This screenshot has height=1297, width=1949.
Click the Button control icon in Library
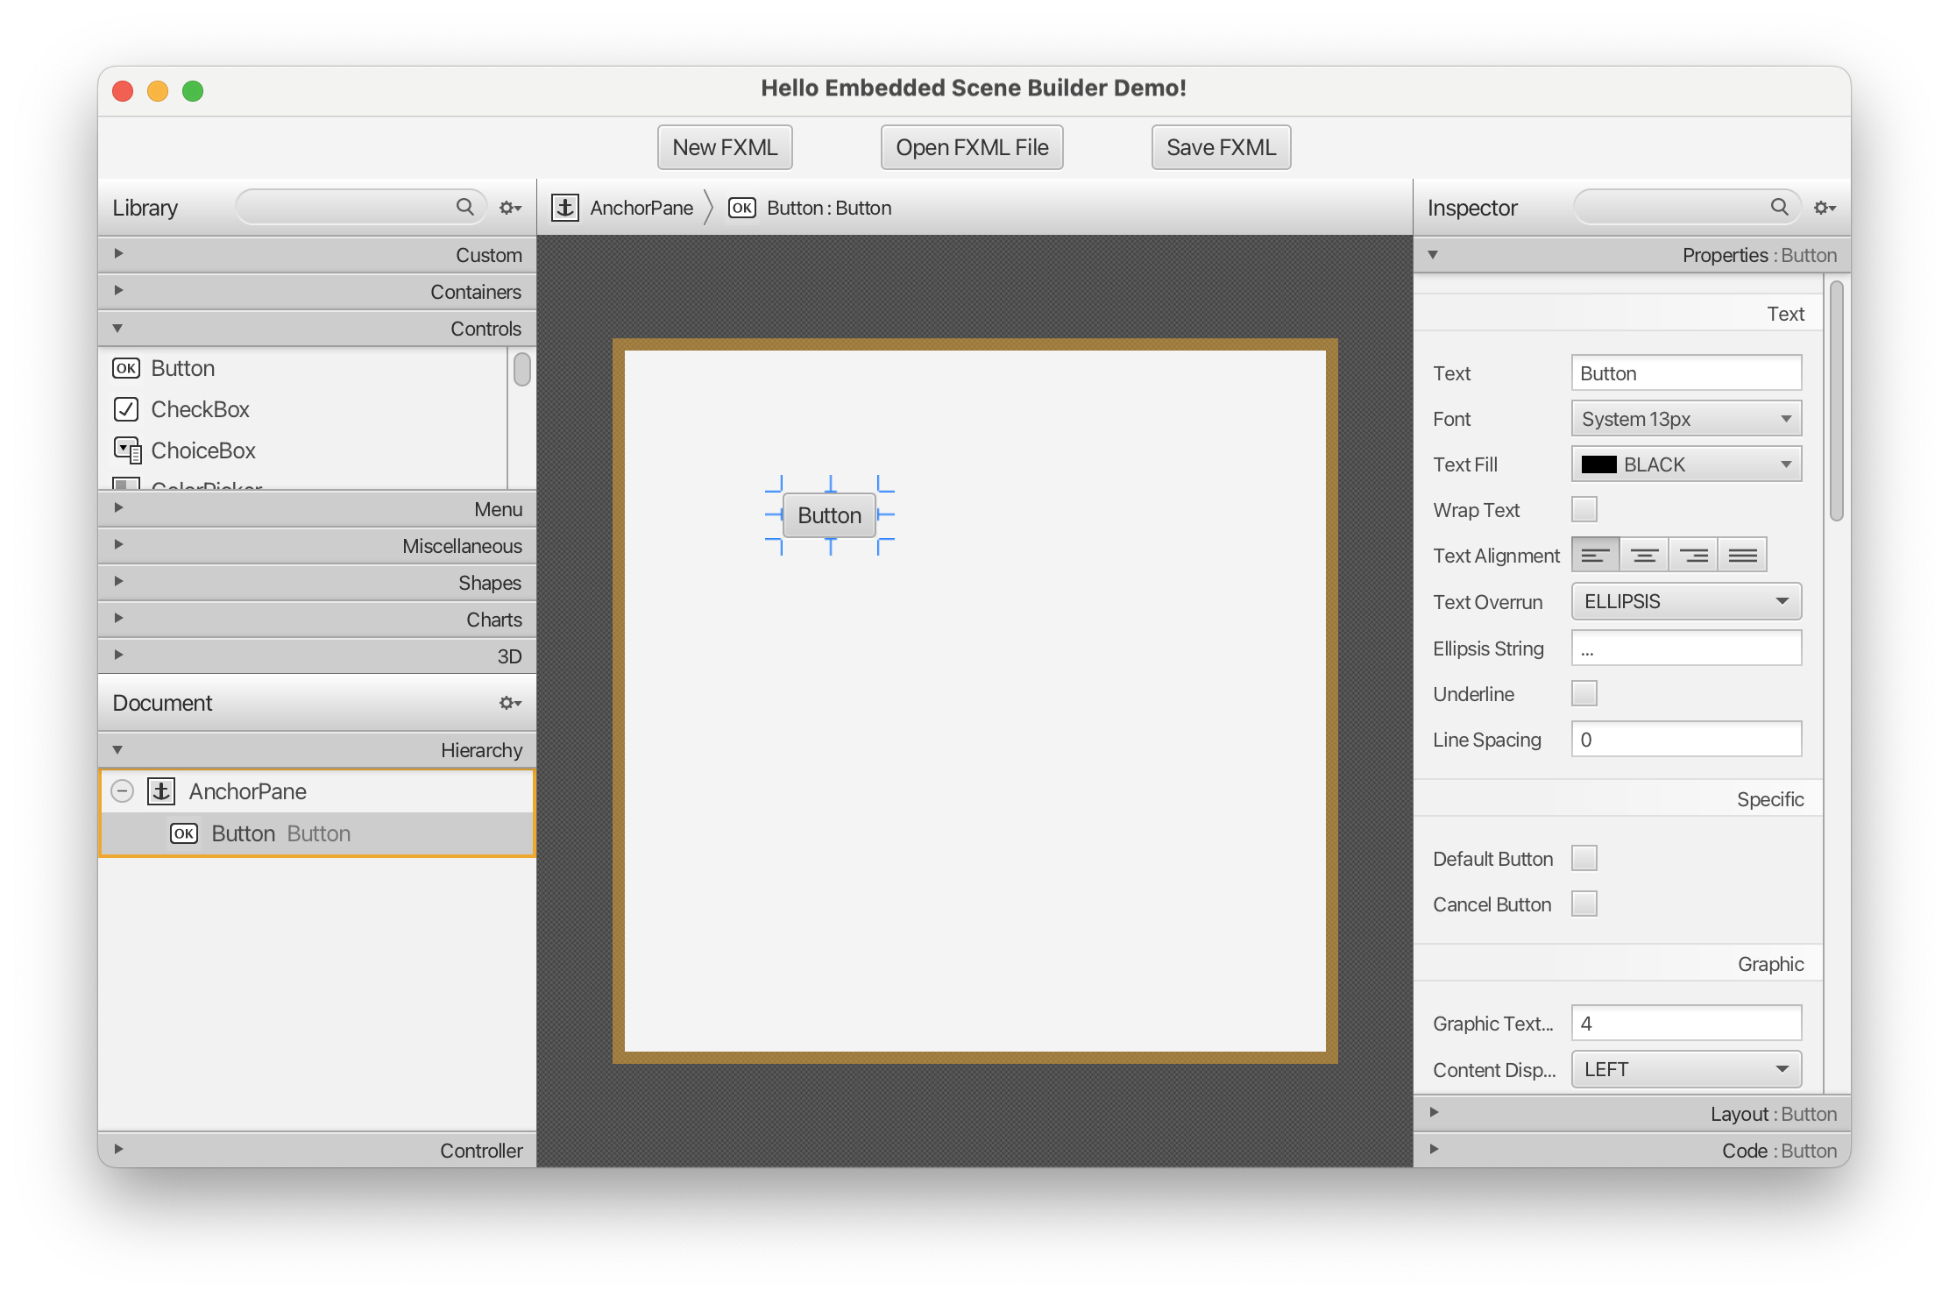127,368
